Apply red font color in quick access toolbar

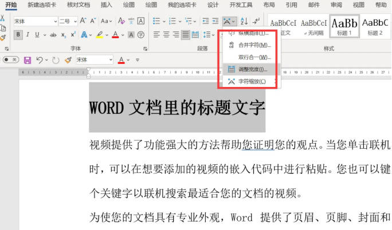[x=121, y=60]
